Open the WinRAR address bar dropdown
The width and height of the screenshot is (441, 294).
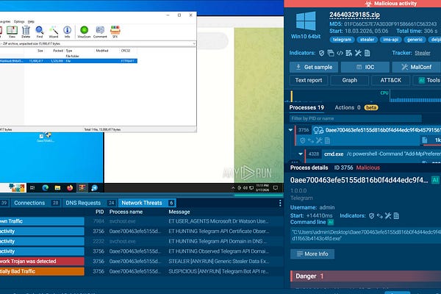[x=194, y=44]
